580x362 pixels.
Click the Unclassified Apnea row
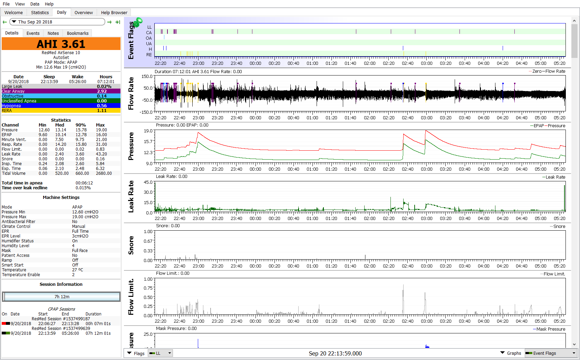[x=61, y=101]
